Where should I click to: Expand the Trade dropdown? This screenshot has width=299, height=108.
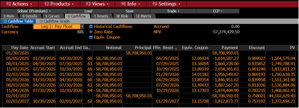pos(173,11)
